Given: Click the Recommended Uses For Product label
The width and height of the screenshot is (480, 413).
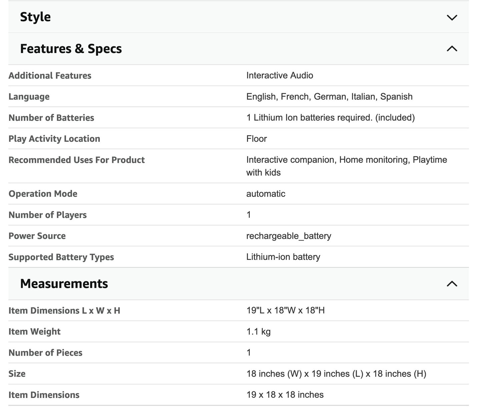Looking at the screenshot, I should coord(77,160).
